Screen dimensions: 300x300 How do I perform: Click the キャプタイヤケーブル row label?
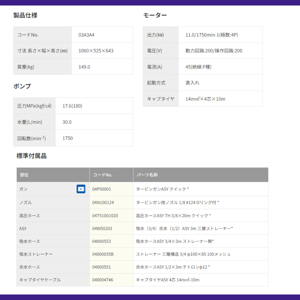pos(40,280)
